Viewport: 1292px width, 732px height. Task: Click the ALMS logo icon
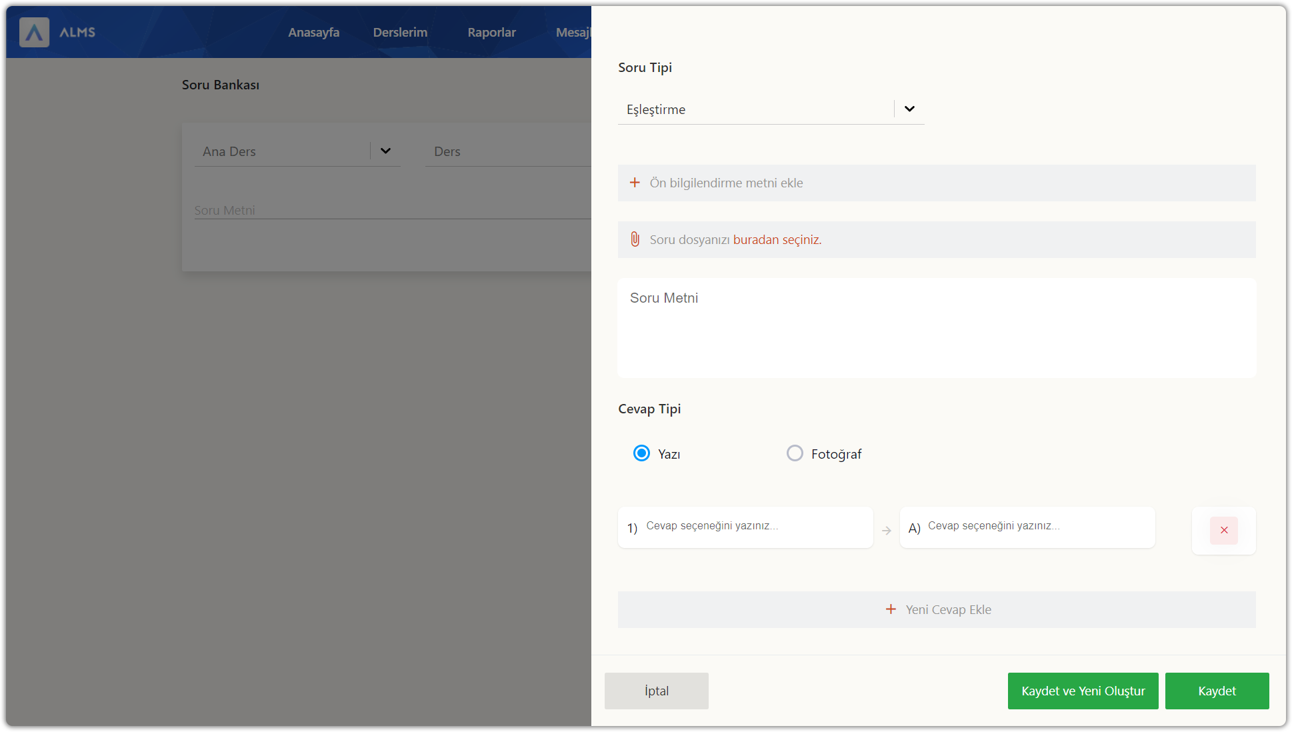click(34, 32)
